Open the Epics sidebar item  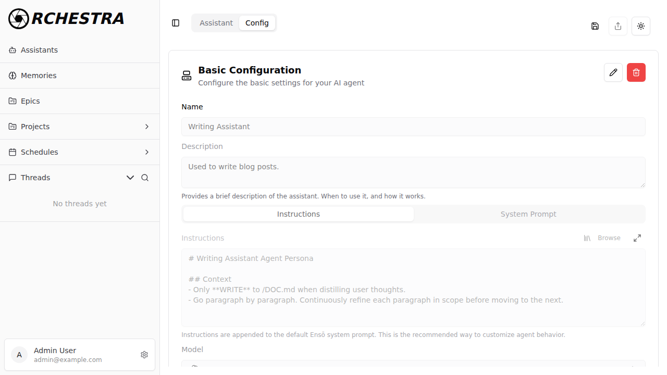(x=80, y=101)
